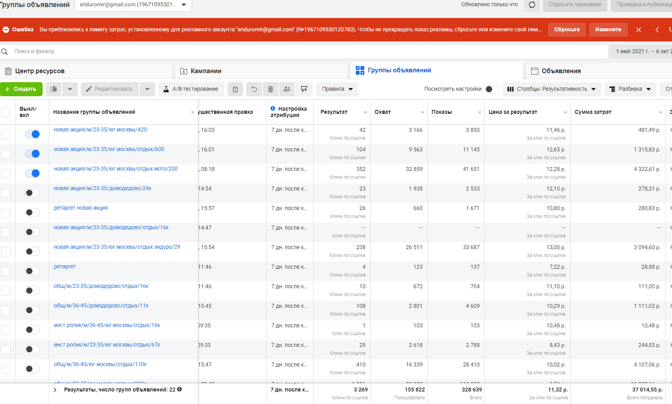The height and width of the screenshot is (404, 672).
Task: Click the trash delete icon
Action: (x=271, y=89)
